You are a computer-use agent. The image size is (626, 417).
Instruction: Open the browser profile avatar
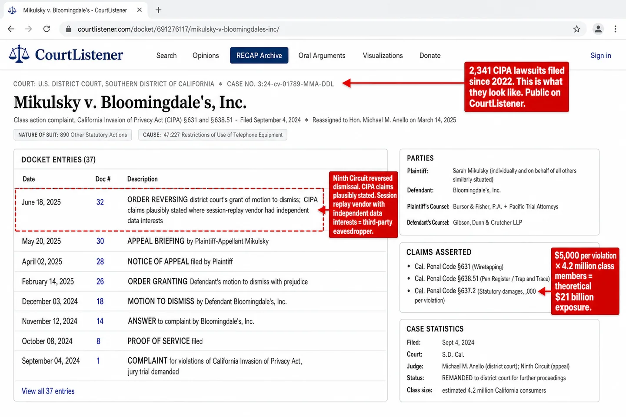(598, 29)
